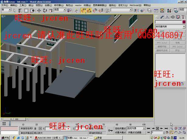Open the 帮助 menu
187x140 pixels.
(147, 5)
